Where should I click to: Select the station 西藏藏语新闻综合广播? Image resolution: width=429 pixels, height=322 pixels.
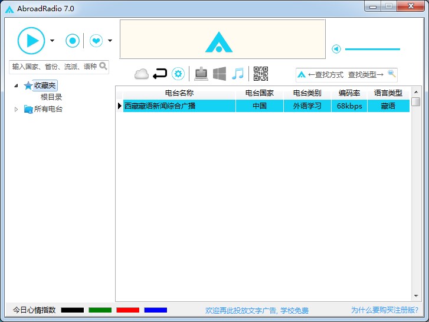179,106
